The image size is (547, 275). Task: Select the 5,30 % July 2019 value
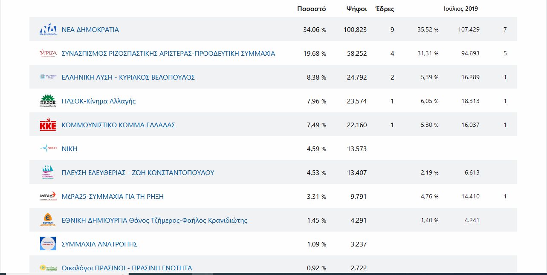tap(430, 125)
